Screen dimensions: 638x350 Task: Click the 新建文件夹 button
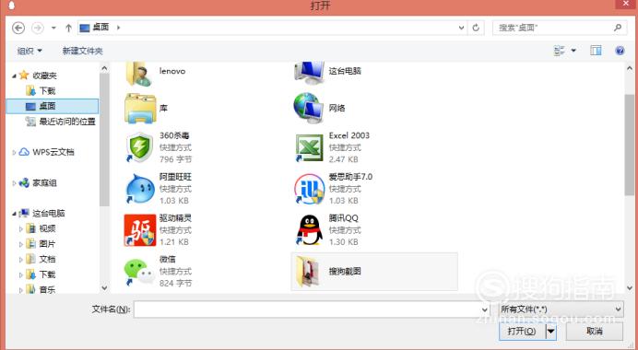(x=82, y=51)
